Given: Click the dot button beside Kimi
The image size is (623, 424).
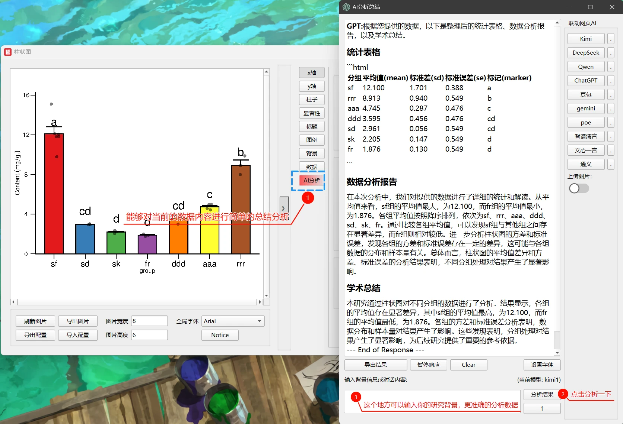Looking at the screenshot, I should (611, 39).
